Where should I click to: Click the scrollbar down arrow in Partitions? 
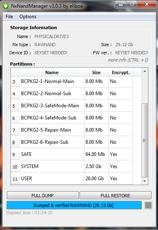point(145,181)
